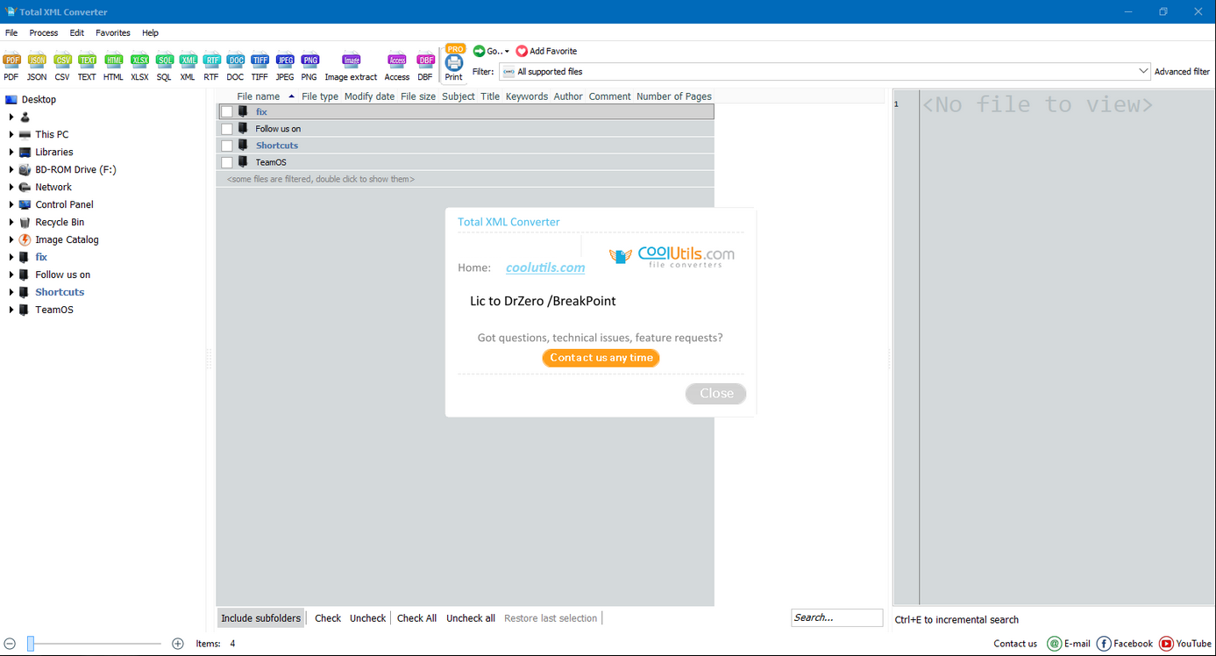1216x656 pixels.
Task: Open the Help menu
Action: tap(151, 32)
